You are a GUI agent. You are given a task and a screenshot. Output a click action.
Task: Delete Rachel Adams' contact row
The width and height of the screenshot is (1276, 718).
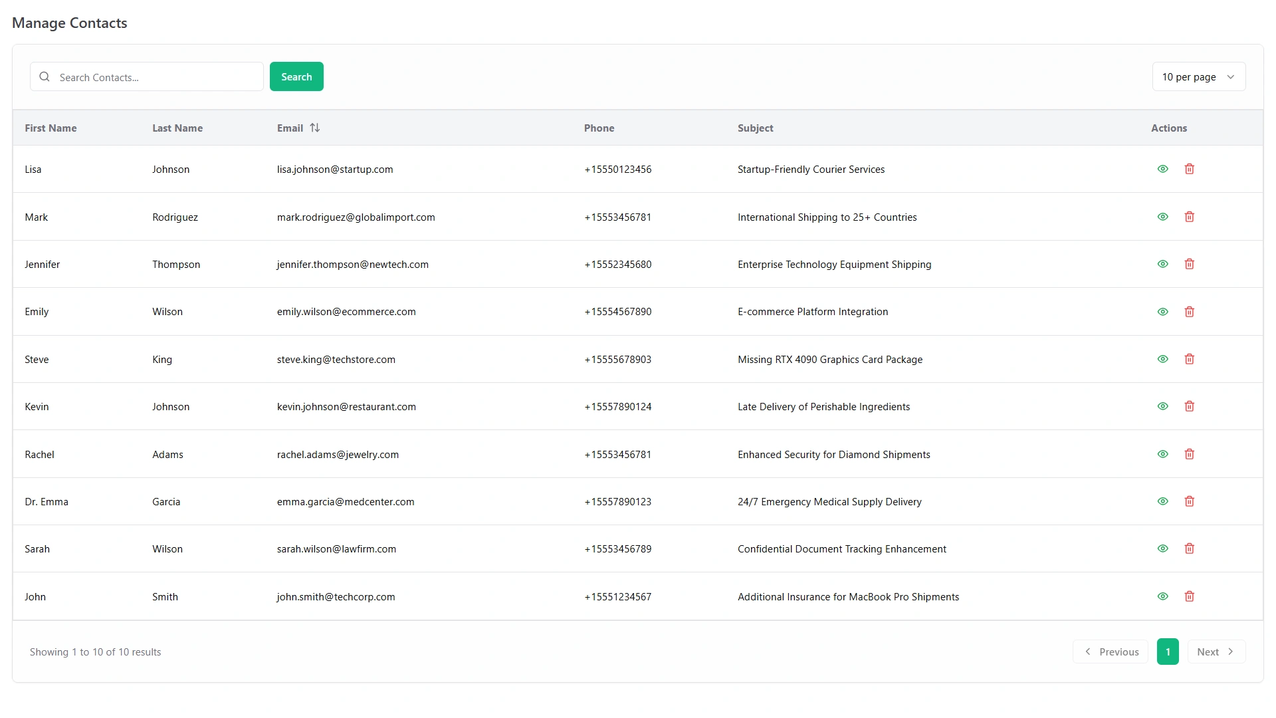(x=1189, y=454)
